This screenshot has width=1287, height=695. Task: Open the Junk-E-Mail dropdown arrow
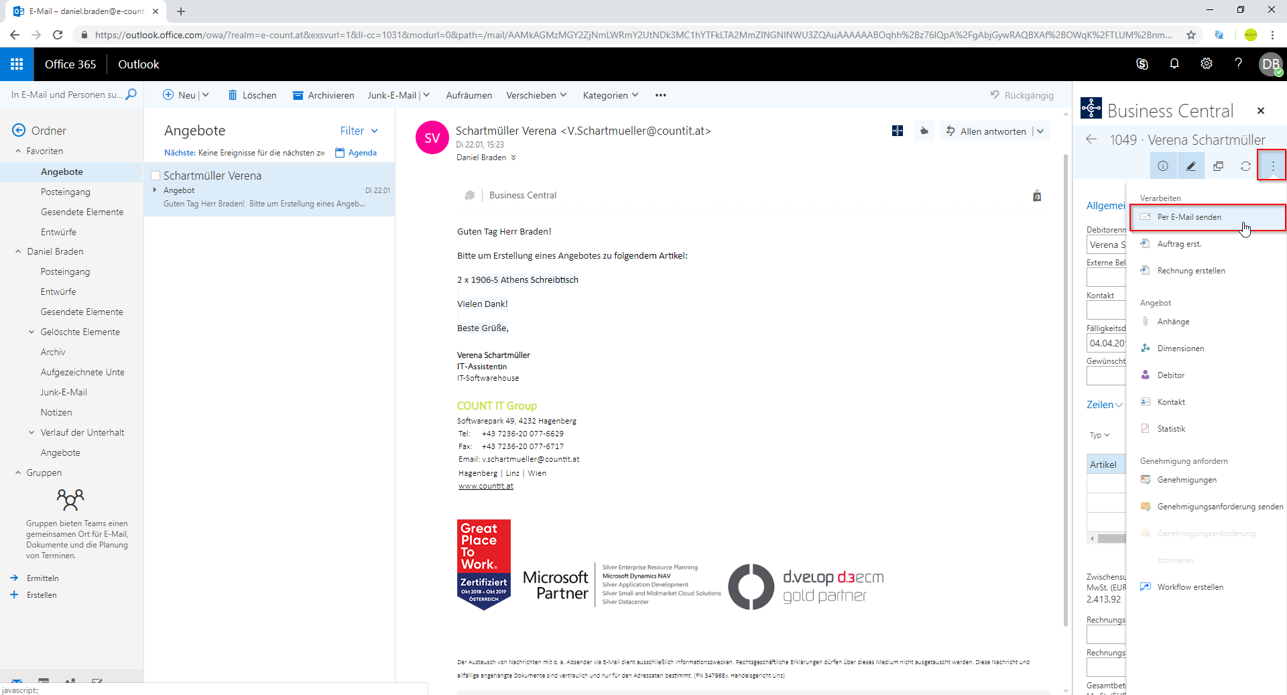coord(426,95)
